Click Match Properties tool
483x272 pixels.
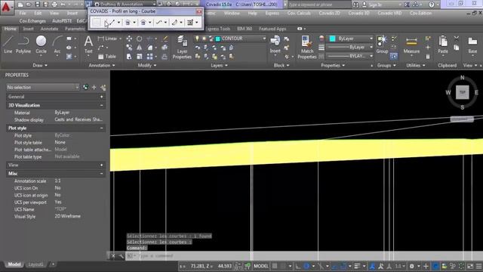pyautogui.click(x=307, y=47)
